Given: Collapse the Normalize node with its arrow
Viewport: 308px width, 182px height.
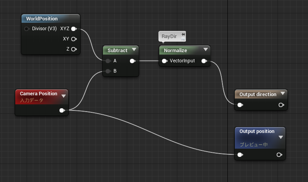Looking at the screenshot, I should [x=205, y=49].
